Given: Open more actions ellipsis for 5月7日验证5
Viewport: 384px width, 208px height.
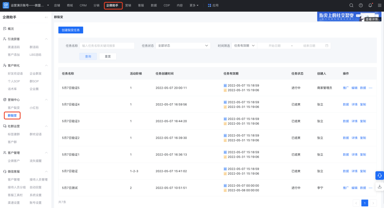Looking at the screenshot, I should (370, 88).
